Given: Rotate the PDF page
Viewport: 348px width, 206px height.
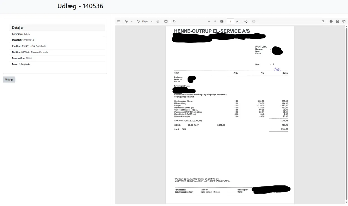Looking at the screenshot, I should (246, 21).
